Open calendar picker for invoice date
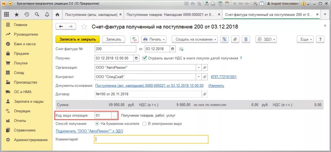331x152 pixels. click(x=173, y=49)
